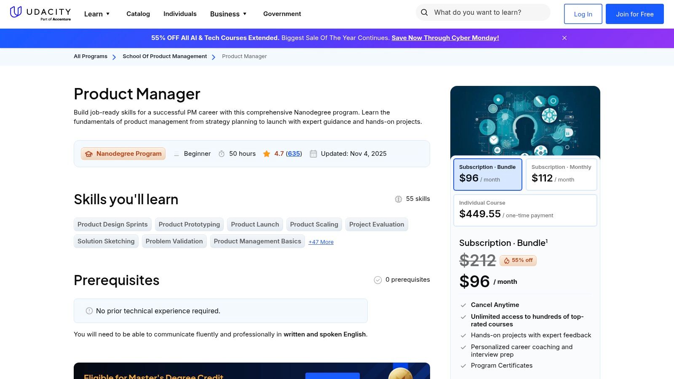Open the Save Now Through Cyber Monday link
Screen dimensions: 674x379
445,38
